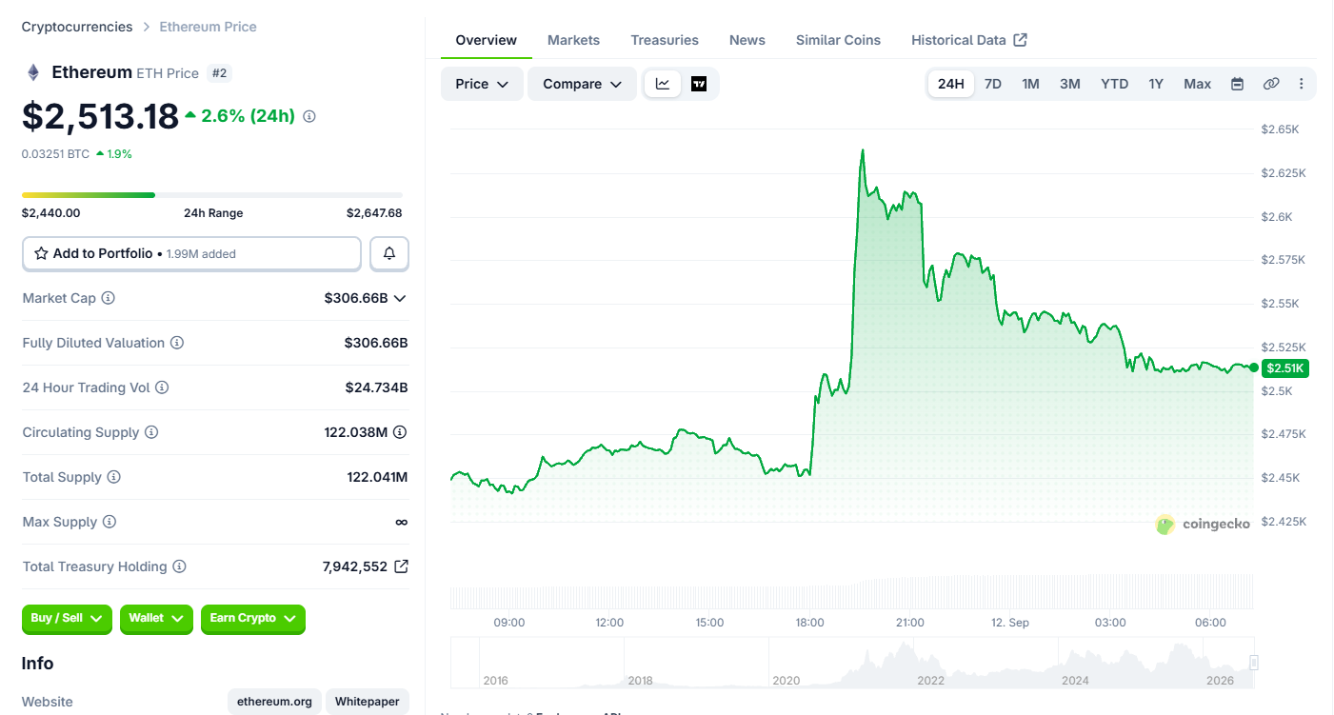Click the 7,942,552 treasury holding value
1334x715 pixels.
(355, 566)
